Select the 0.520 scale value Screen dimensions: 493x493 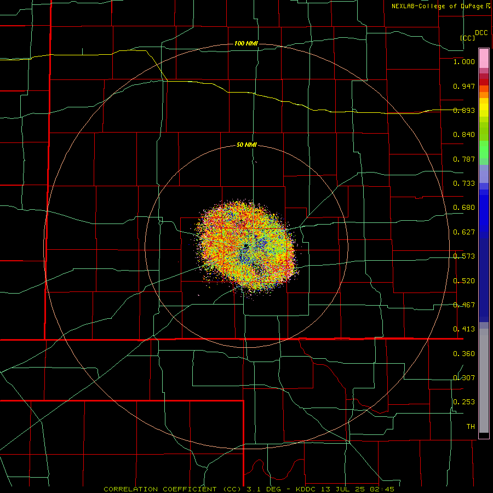click(464, 281)
